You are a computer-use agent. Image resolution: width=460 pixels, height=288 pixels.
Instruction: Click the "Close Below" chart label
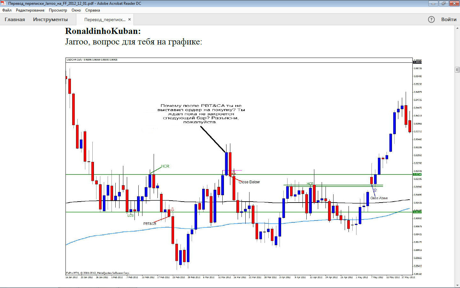(x=249, y=182)
